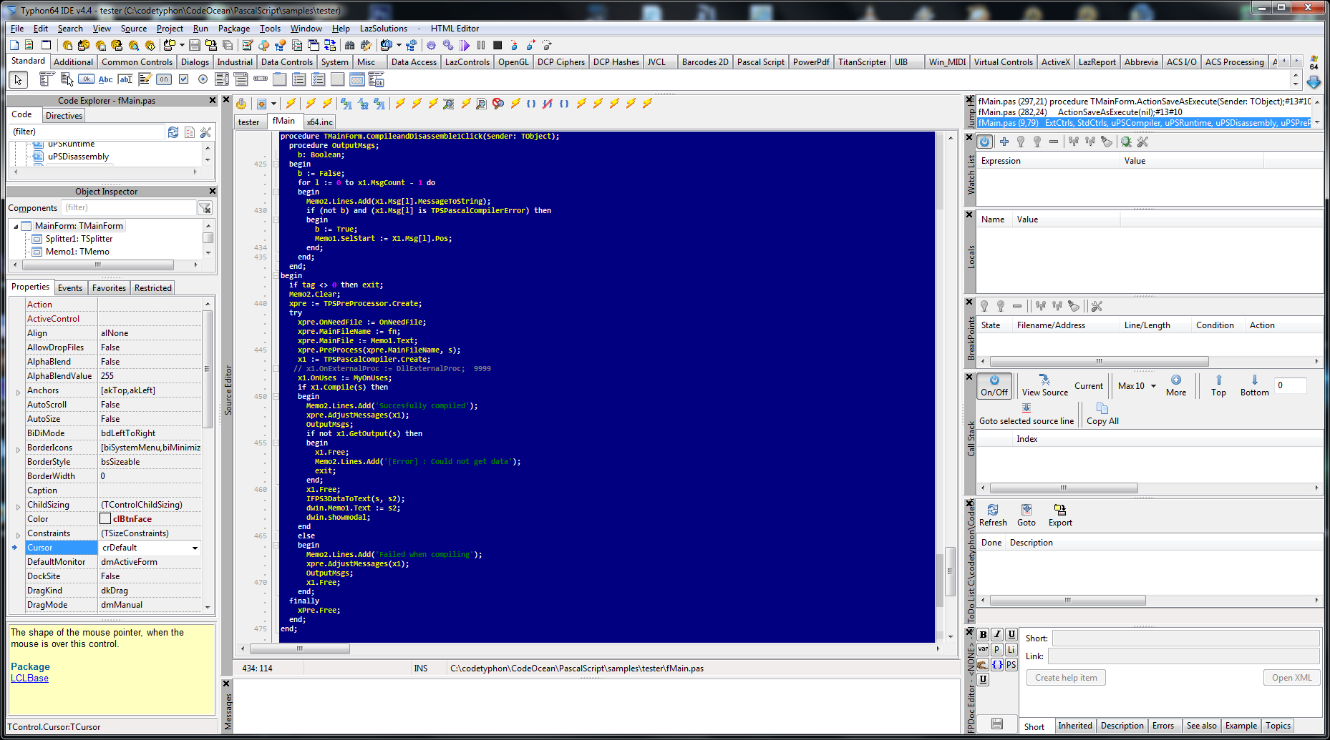Click Refresh in the ToDo List panel
The image size is (1330, 740).
(x=993, y=515)
